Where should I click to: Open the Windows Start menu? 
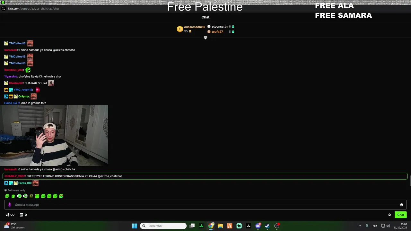tap(135, 226)
